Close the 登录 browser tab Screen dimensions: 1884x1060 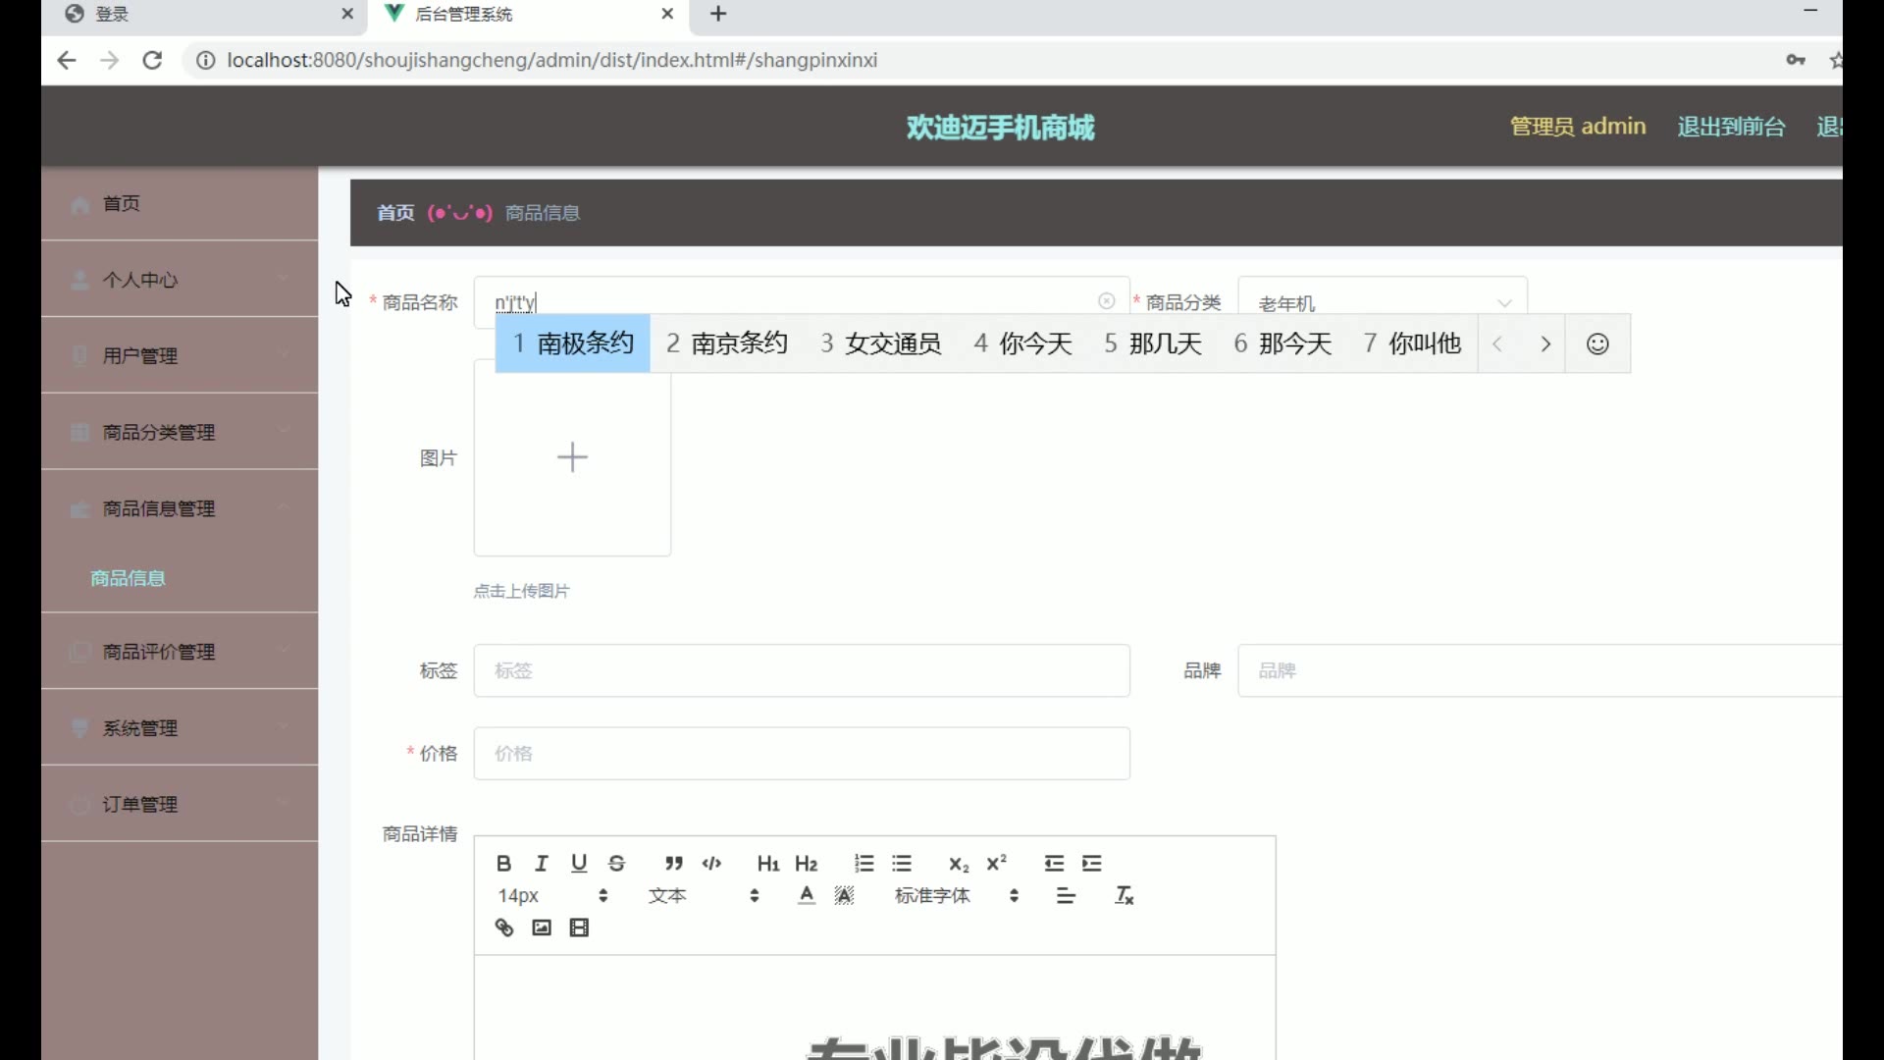(347, 14)
